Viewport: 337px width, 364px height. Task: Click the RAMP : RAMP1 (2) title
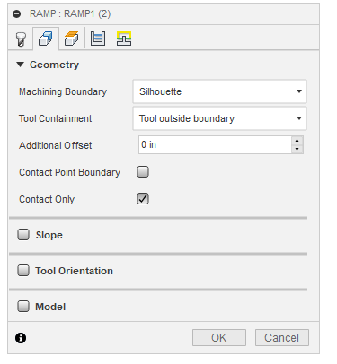(x=70, y=13)
